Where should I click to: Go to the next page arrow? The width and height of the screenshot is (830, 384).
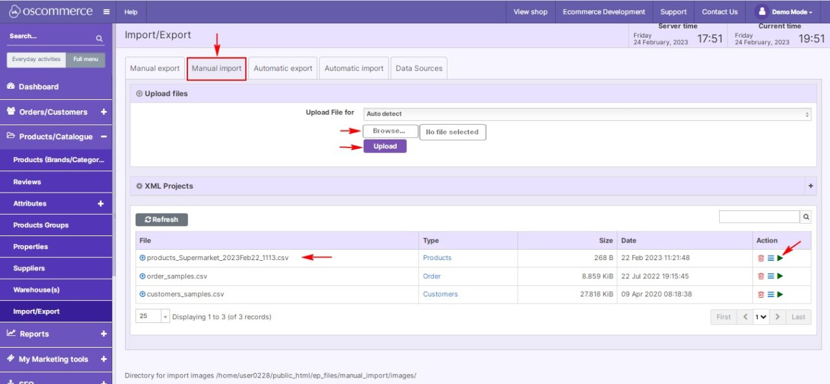click(777, 317)
